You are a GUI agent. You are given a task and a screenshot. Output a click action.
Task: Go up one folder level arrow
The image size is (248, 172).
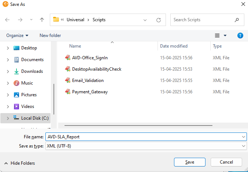click(x=42, y=20)
